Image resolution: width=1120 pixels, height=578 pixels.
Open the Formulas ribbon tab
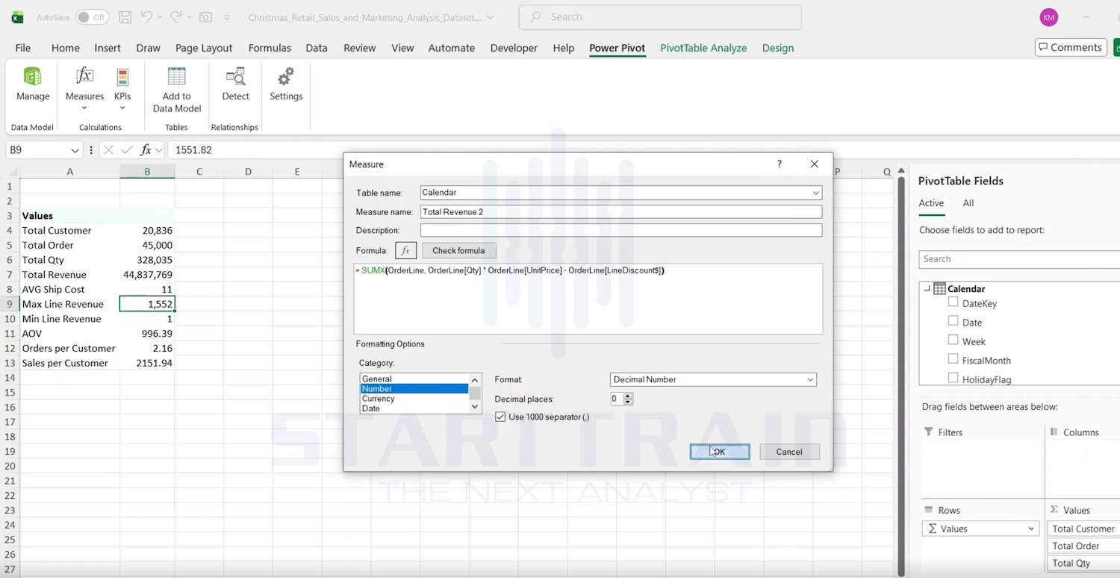270,48
